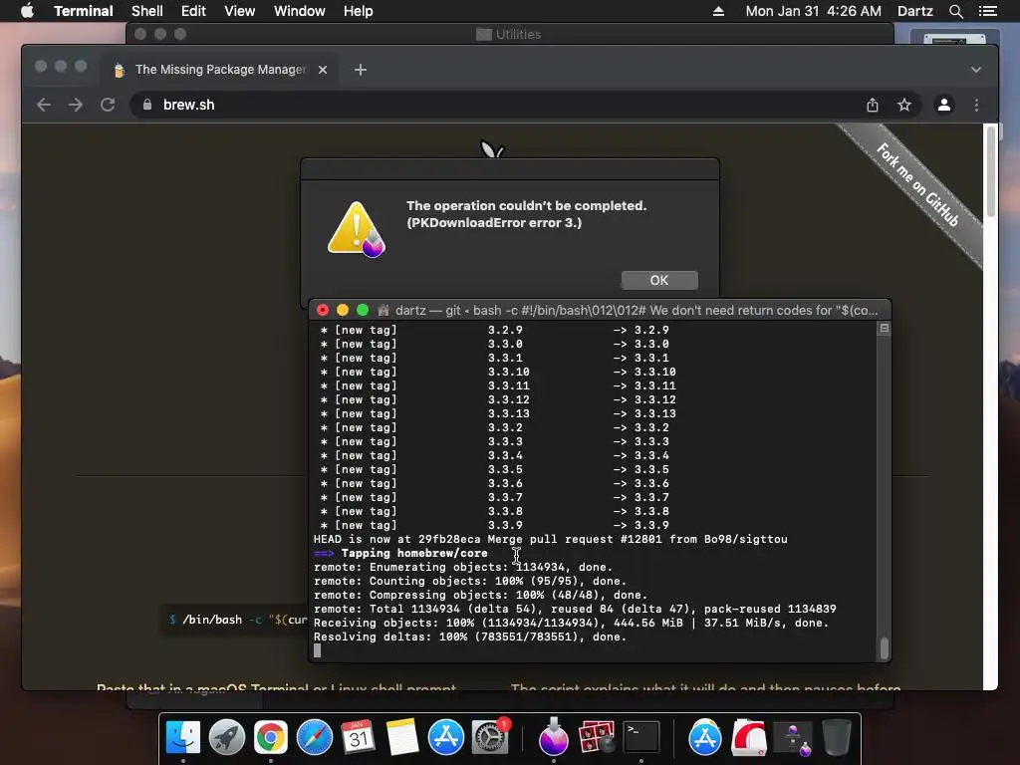Viewport: 1020px width, 765px height.
Task: Minimize the Terminal window
Action: point(343,311)
